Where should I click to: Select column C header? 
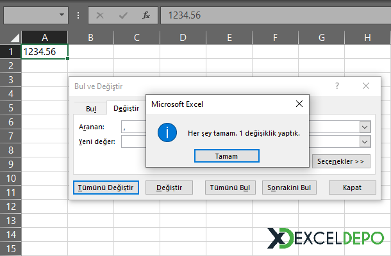[137, 38]
